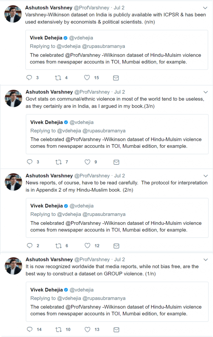
Task: Open the @vdehejia handle in the first quoted tweet
Action: (x=81, y=38)
